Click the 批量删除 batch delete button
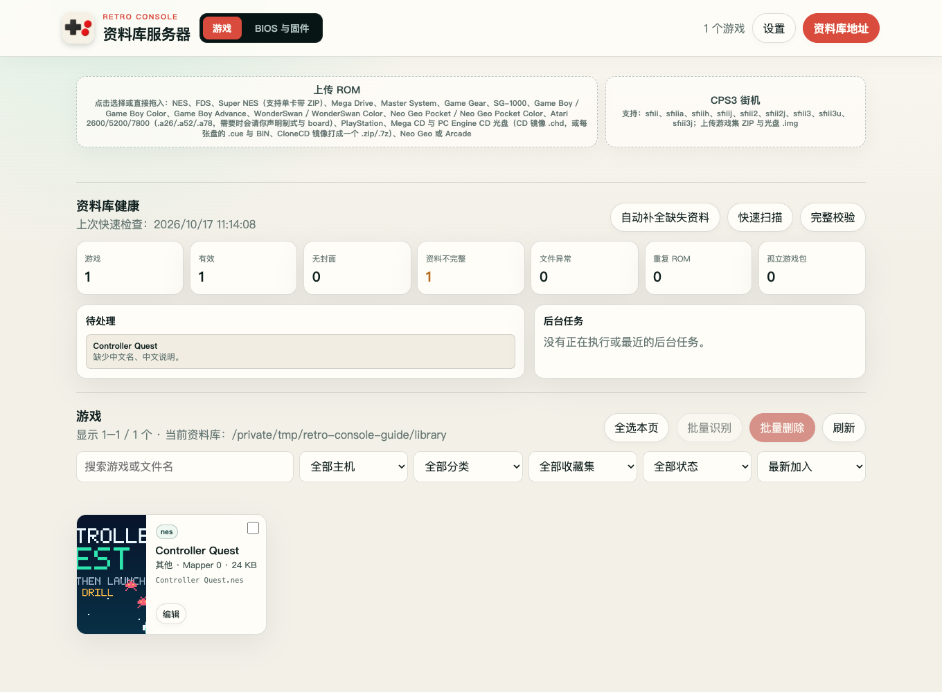This screenshot has width=942, height=692. [782, 428]
